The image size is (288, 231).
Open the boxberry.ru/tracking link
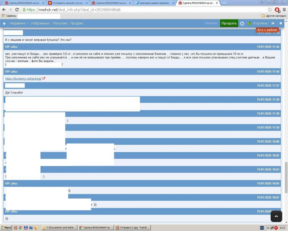pos(23,79)
